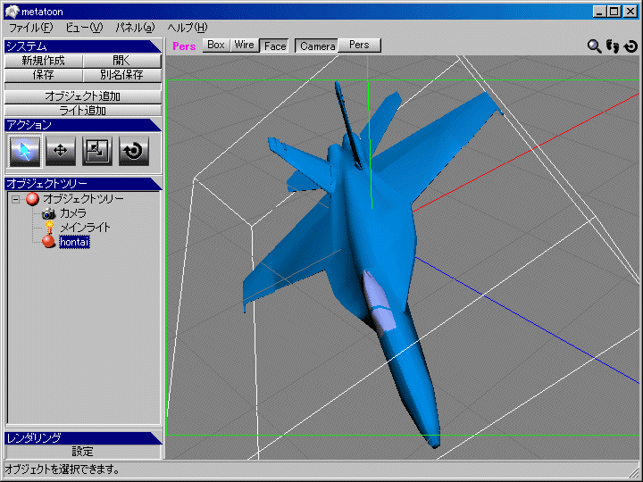The width and height of the screenshot is (643, 482).
Task: Click the システム panel header
Action: (83, 46)
